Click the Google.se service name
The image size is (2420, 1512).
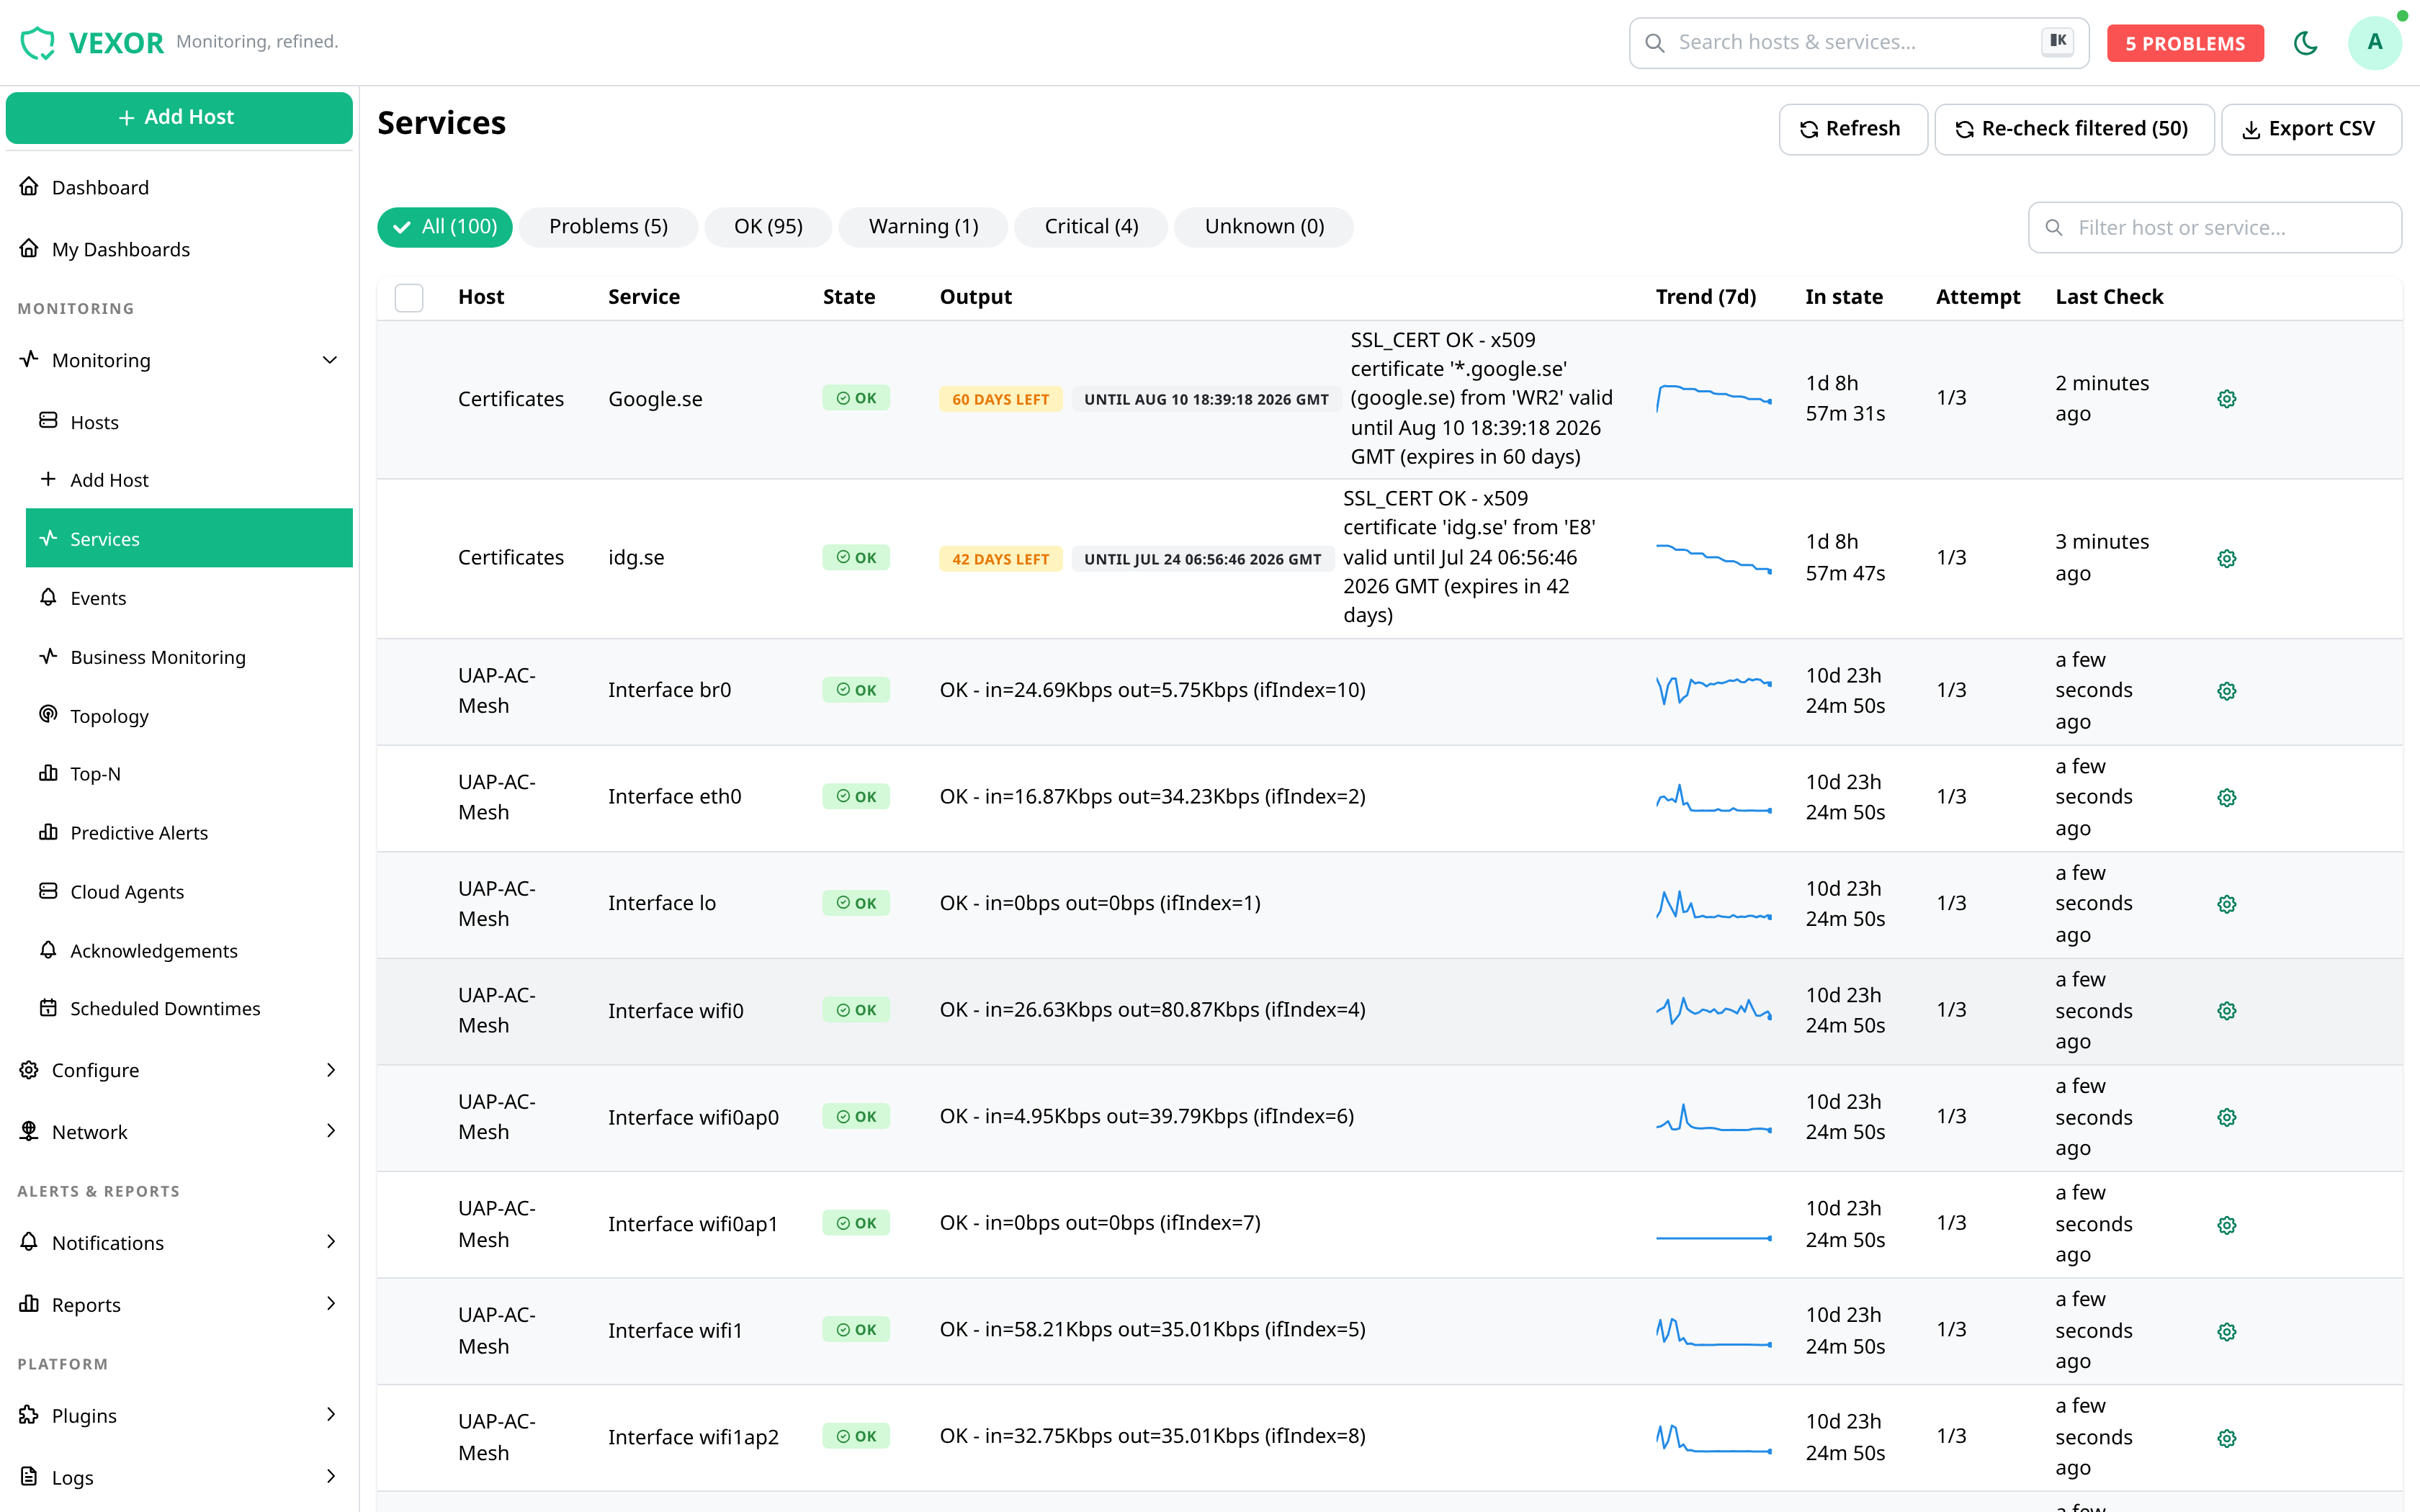click(x=655, y=399)
